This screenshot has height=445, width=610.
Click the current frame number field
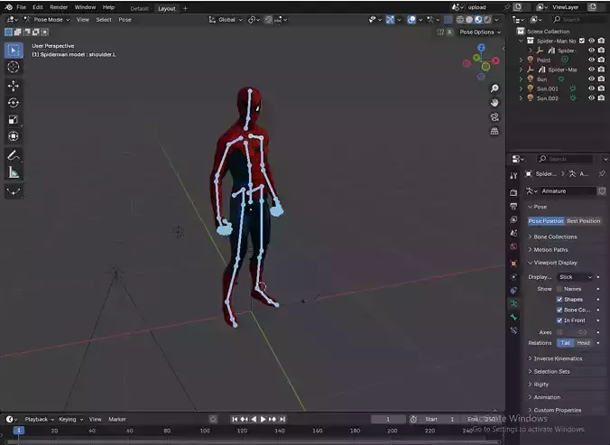(388, 419)
